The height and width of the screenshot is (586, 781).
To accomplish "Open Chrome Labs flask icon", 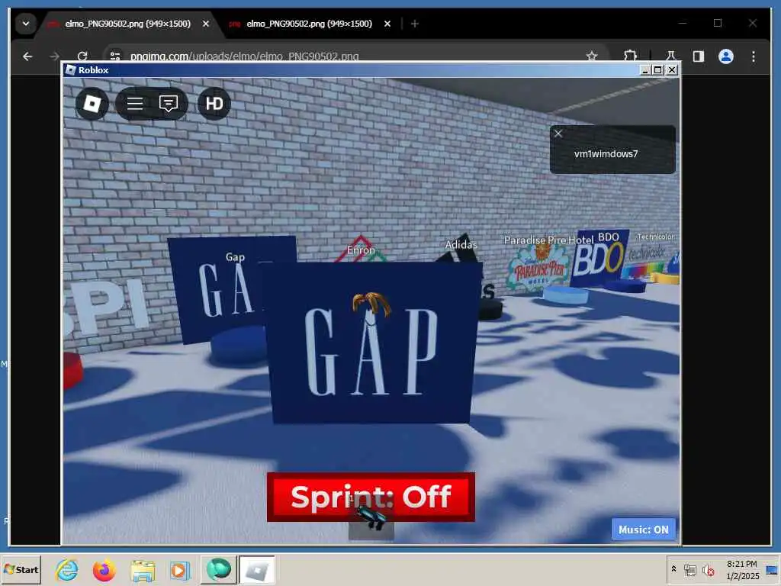I will 670,56.
